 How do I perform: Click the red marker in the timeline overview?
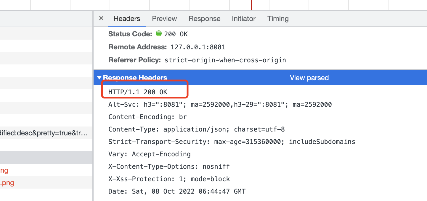click(x=251, y=5)
